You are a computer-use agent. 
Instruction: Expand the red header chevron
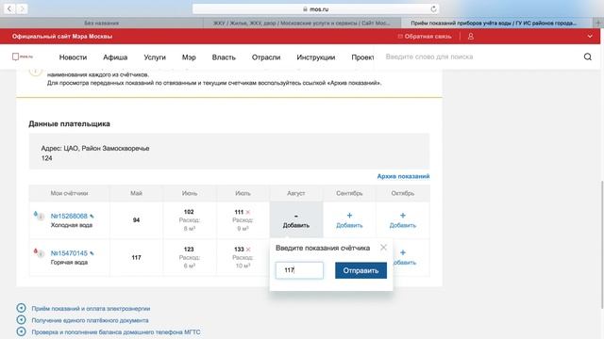(590, 36)
